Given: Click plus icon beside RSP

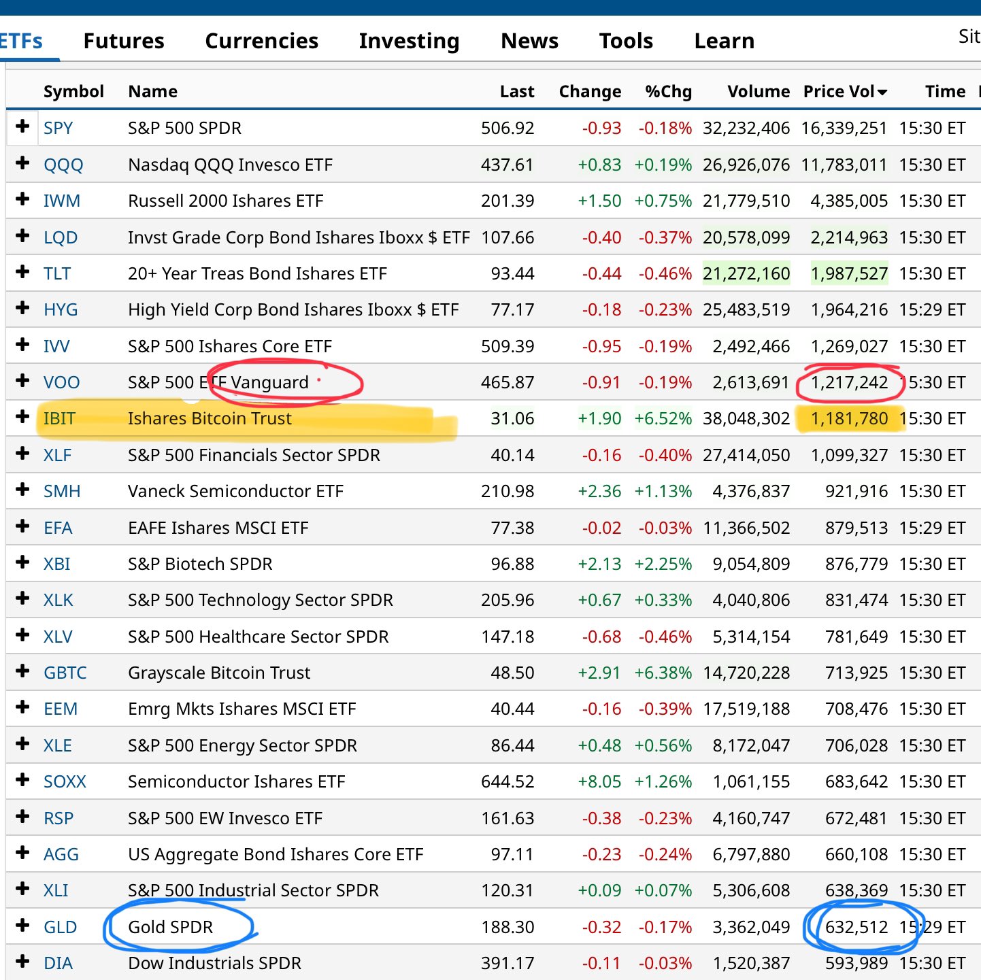Looking at the screenshot, I should click(x=22, y=817).
